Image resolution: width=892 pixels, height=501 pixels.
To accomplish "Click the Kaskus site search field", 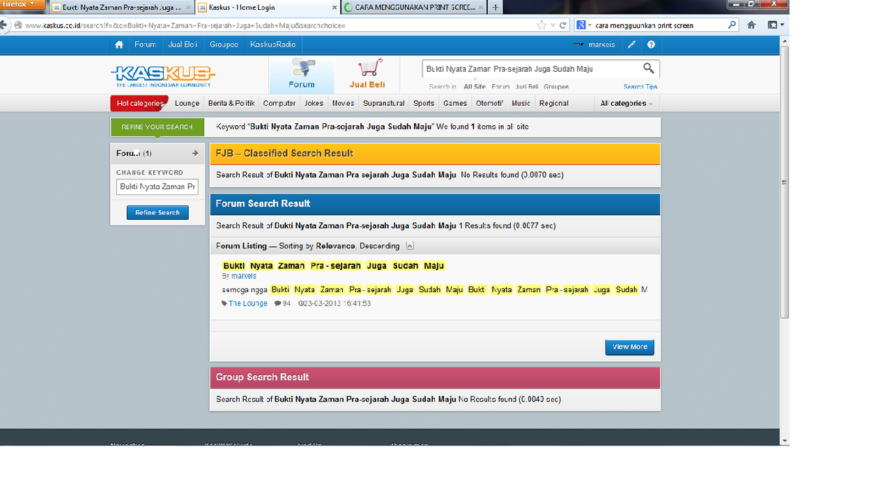I will point(531,69).
